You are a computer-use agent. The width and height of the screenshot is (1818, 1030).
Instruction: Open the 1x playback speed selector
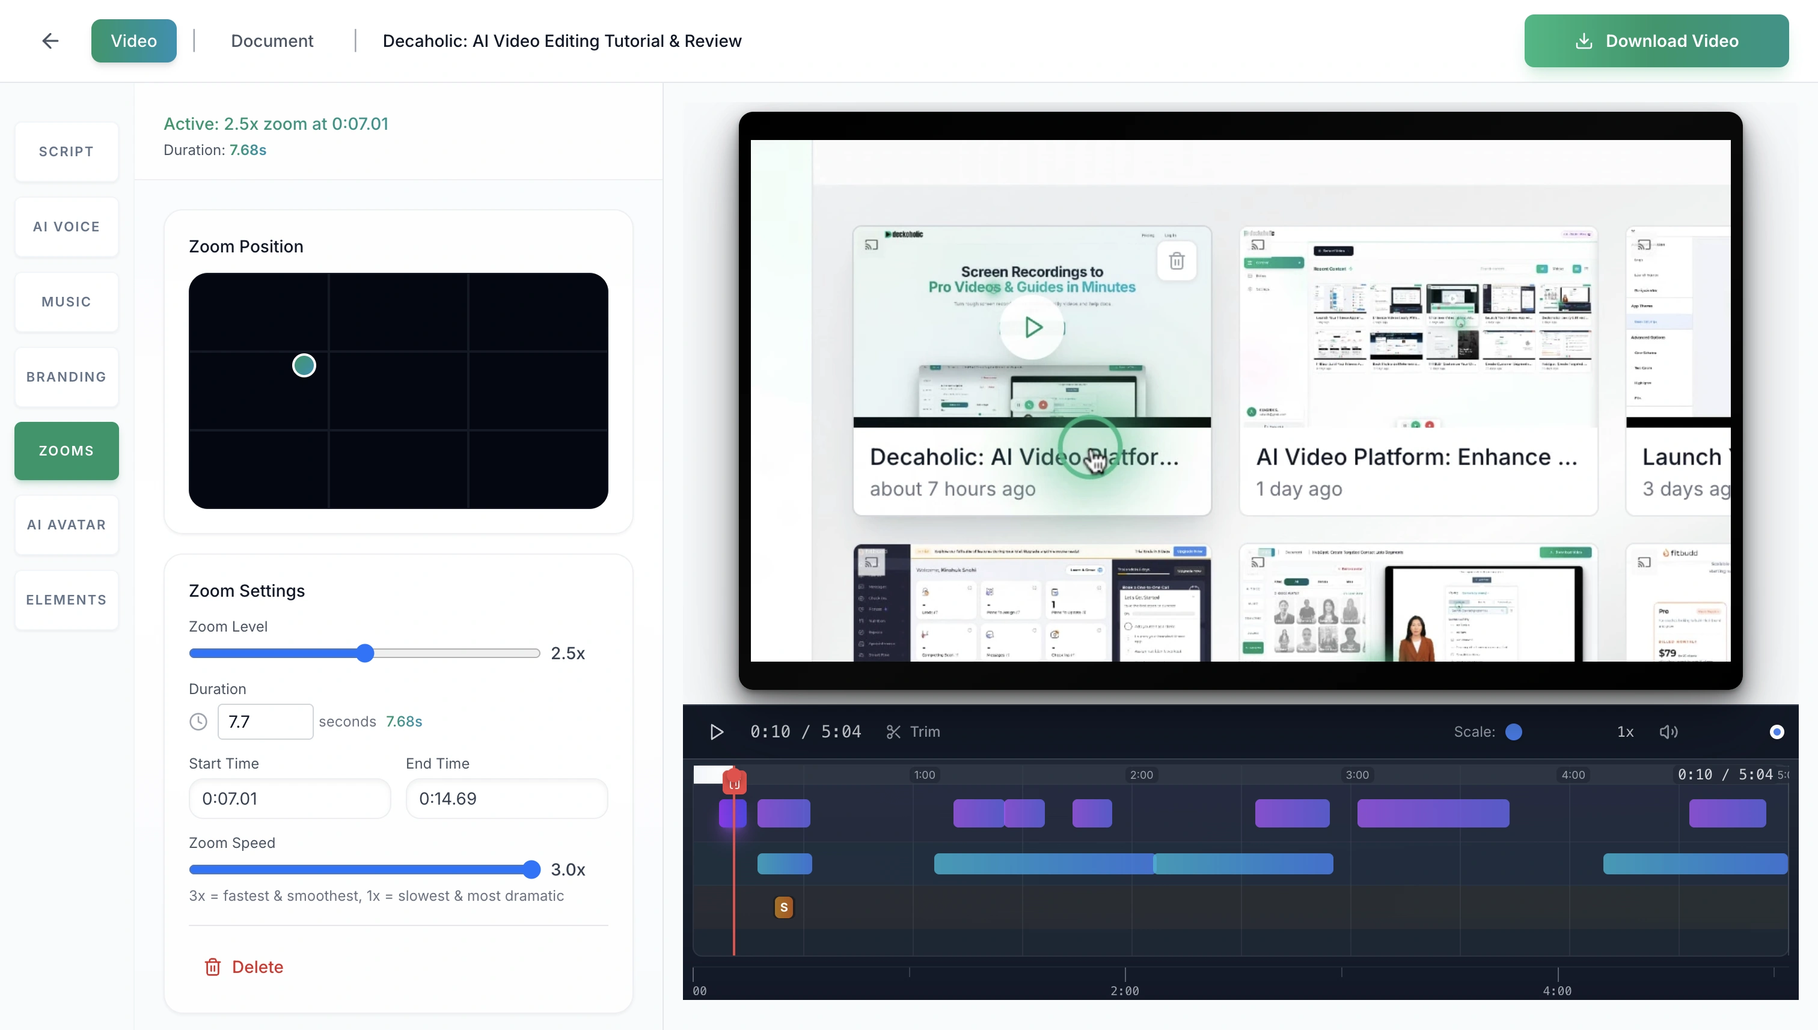(1625, 732)
